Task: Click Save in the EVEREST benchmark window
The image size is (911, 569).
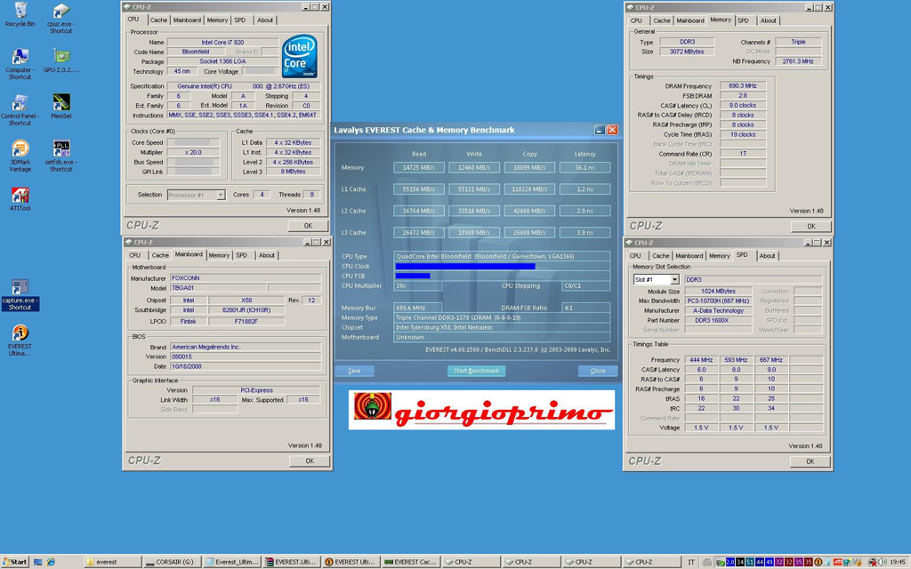Action: coord(354,371)
